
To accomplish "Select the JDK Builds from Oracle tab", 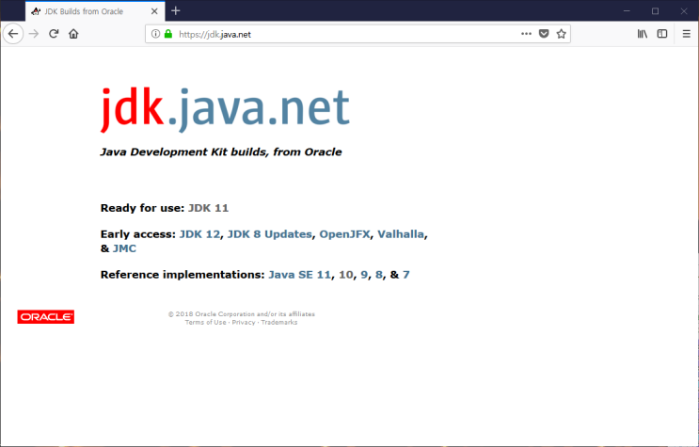I will (85, 10).
